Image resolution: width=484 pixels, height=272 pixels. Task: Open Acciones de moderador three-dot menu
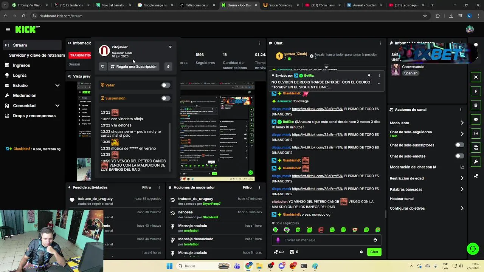point(259,187)
